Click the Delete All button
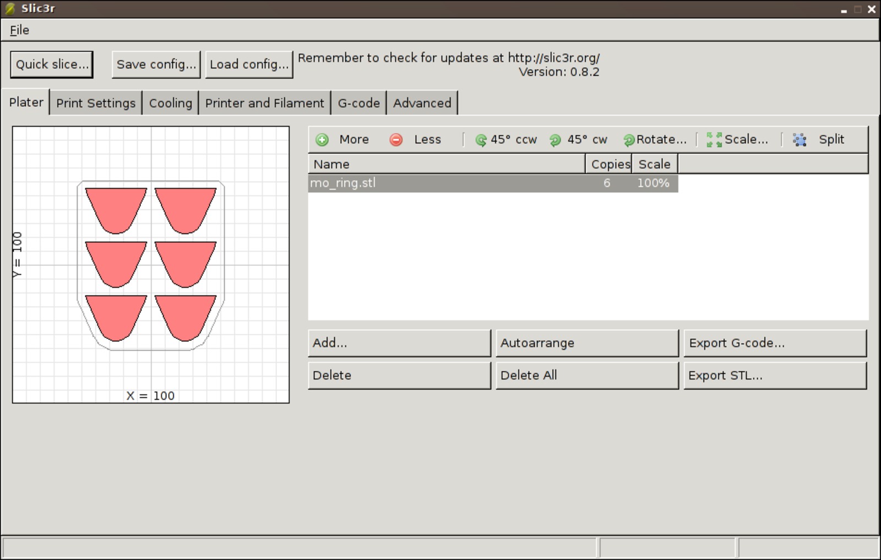The height and width of the screenshot is (560, 881). click(587, 376)
